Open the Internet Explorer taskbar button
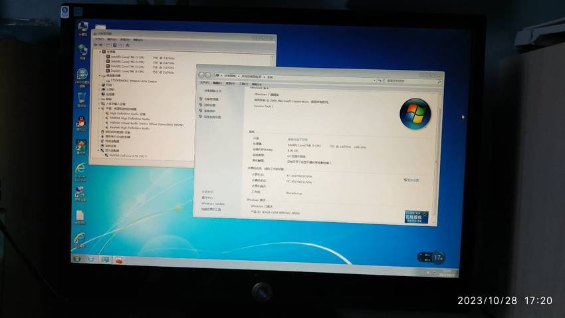The width and height of the screenshot is (565, 318). coord(91,259)
